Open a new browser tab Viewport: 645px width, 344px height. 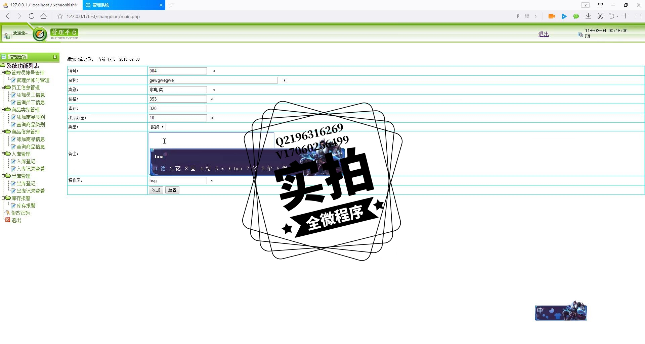pos(171,5)
